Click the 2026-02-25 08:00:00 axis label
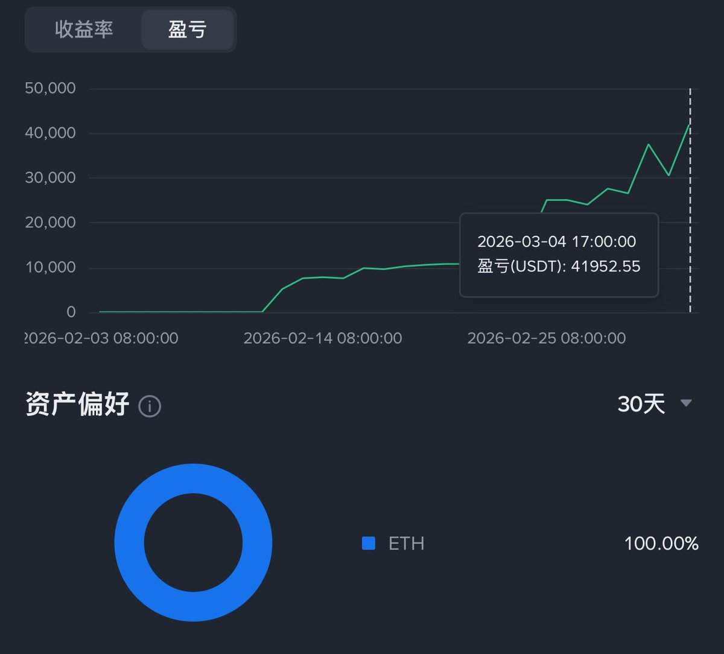724x654 pixels. pyautogui.click(x=547, y=338)
